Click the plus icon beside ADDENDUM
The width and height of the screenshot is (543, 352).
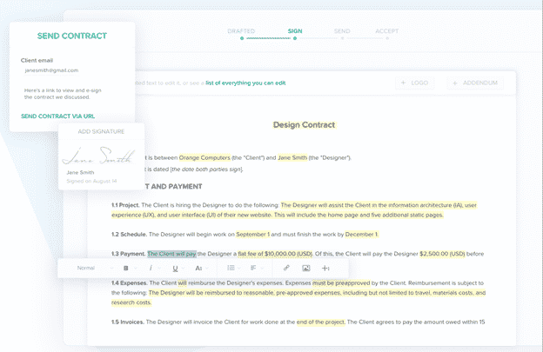[x=455, y=83]
